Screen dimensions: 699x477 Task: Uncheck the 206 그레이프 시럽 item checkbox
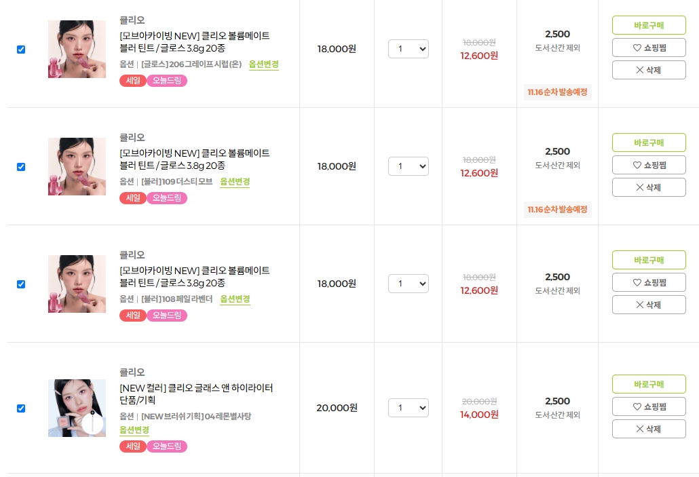(21, 50)
